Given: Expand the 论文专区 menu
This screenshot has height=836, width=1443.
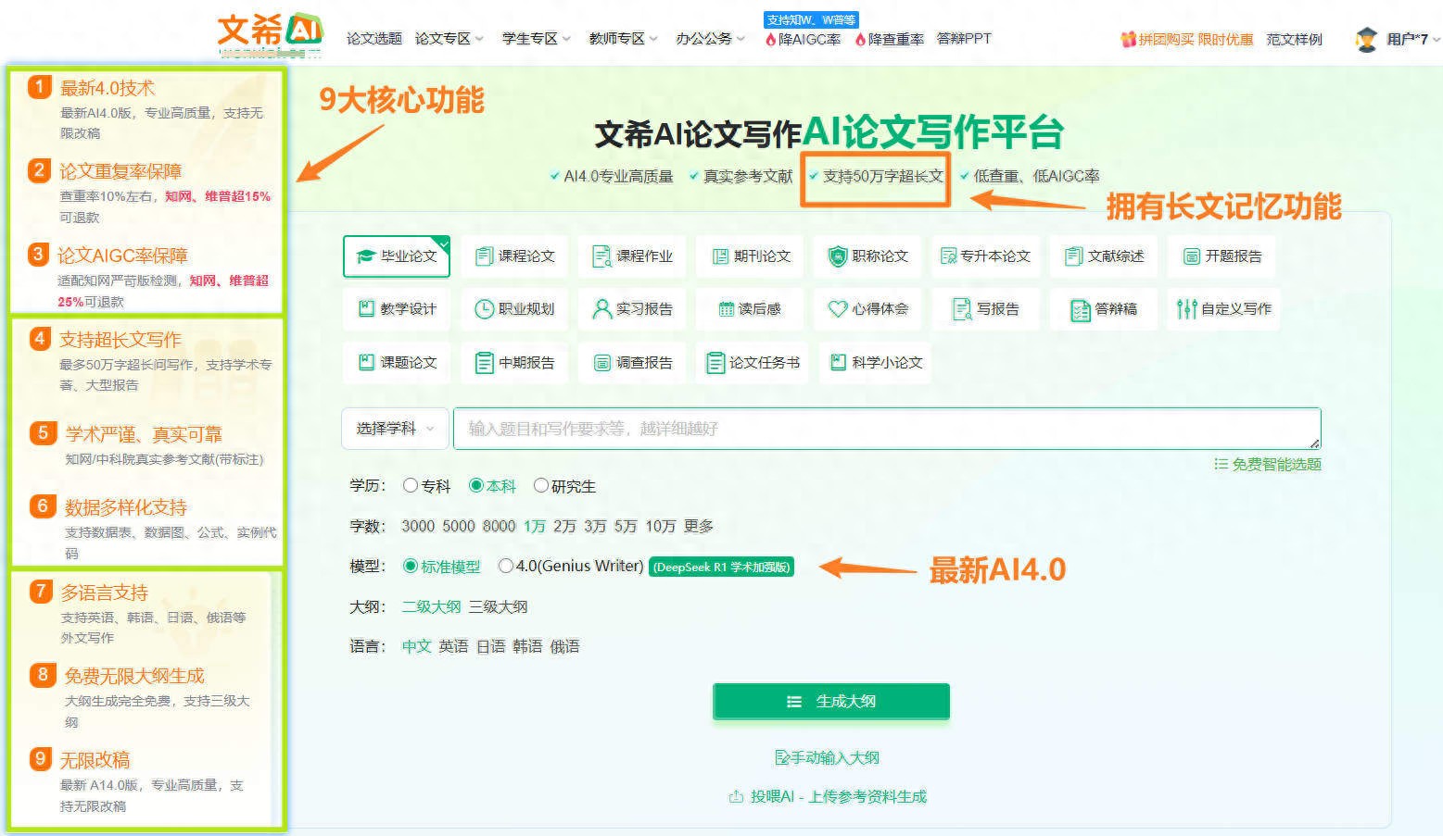Looking at the screenshot, I should tap(449, 39).
